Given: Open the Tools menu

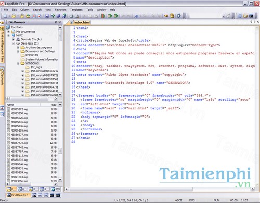Looking at the screenshot, I should (89, 10).
